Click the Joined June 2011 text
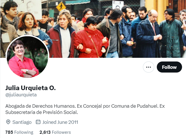186x138 pixels. (x=60, y=122)
